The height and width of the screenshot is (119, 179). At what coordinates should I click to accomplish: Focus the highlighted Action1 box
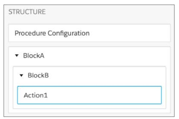tap(89, 95)
